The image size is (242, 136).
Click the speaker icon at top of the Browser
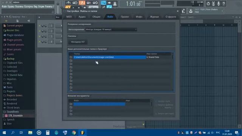(x=29, y=21)
